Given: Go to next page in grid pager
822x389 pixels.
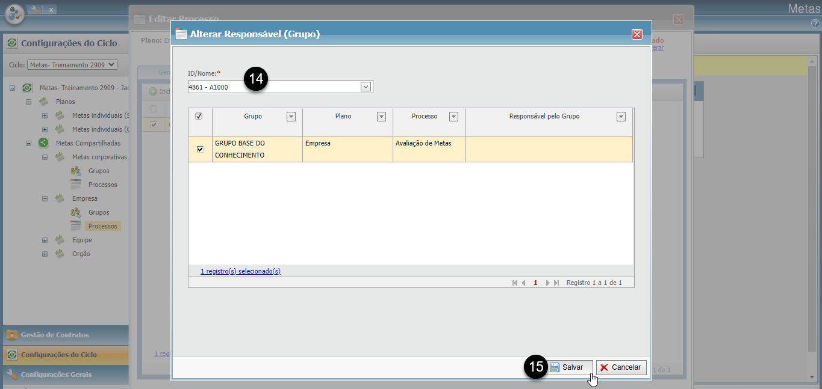Looking at the screenshot, I should pyautogui.click(x=547, y=283).
